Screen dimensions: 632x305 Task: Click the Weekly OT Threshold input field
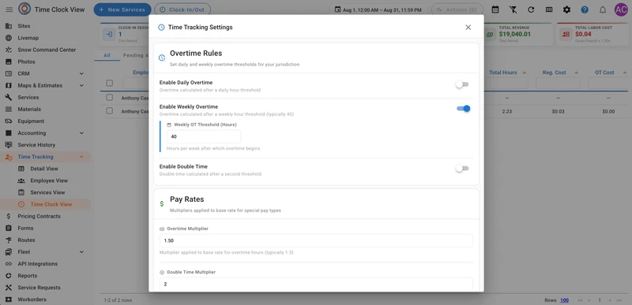pyautogui.click(x=204, y=136)
